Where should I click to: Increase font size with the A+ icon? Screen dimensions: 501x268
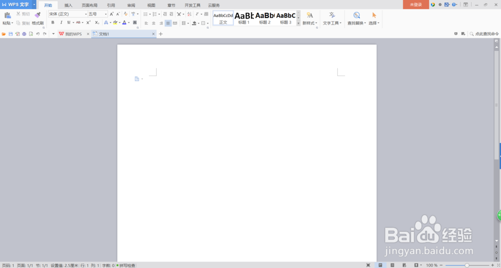point(112,14)
